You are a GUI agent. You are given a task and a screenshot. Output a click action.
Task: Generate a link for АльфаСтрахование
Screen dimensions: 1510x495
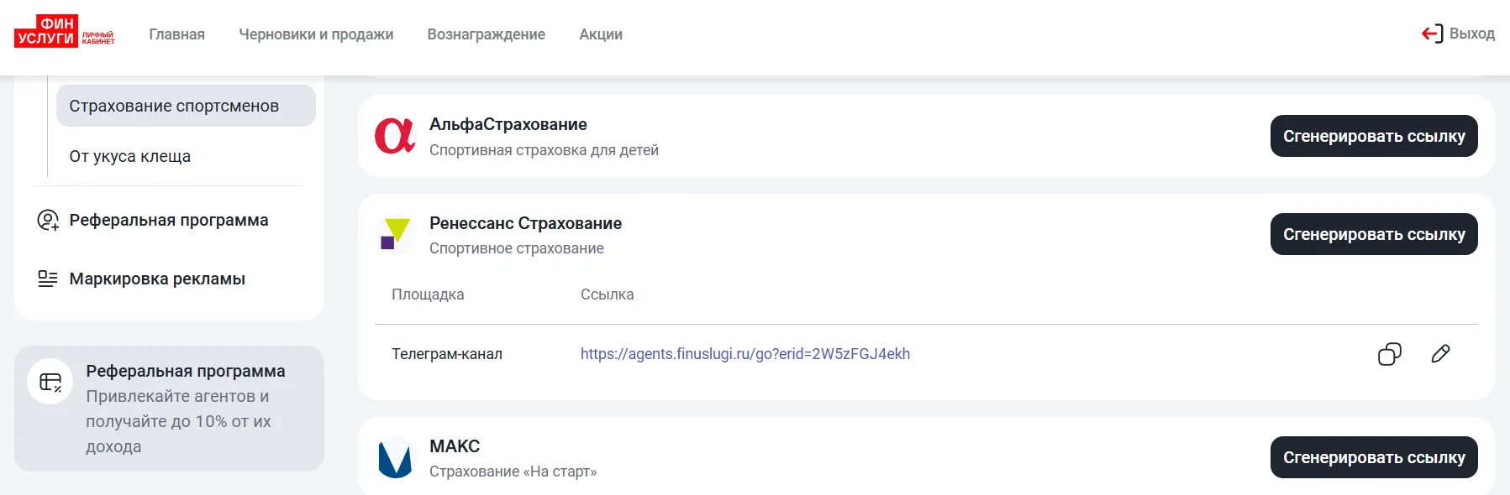(1374, 136)
